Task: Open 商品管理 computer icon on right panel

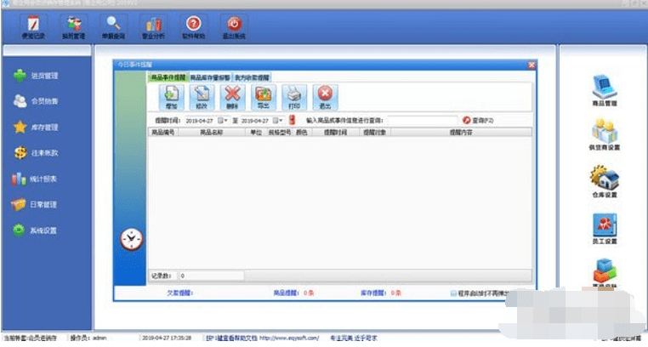Action: [x=605, y=90]
